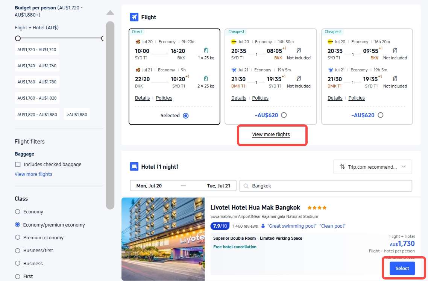The height and width of the screenshot is (281, 428).
Task: Open the Trip.com recommended sort dropdown
Action: pos(373,166)
